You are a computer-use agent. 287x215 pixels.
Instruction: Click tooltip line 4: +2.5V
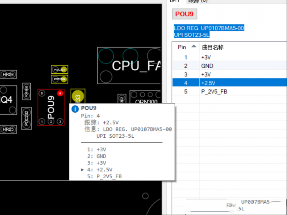click(100, 170)
